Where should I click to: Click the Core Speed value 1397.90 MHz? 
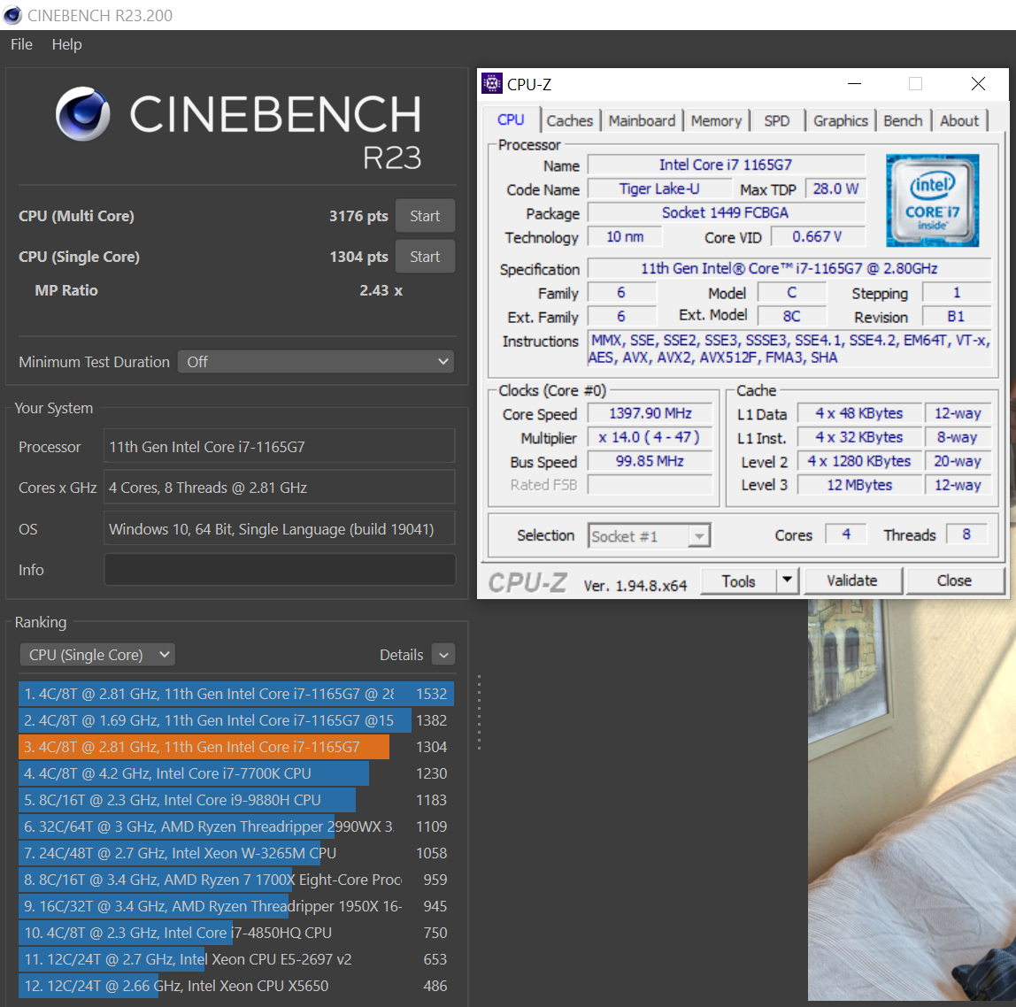pyautogui.click(x=650, y=413)
